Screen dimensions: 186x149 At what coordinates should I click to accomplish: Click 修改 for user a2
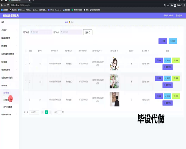pyautogui.click(x=167, y=78)
